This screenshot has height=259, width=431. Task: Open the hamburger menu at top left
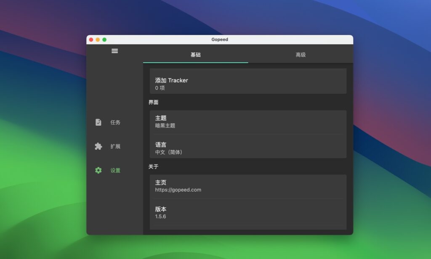point(114,51)
